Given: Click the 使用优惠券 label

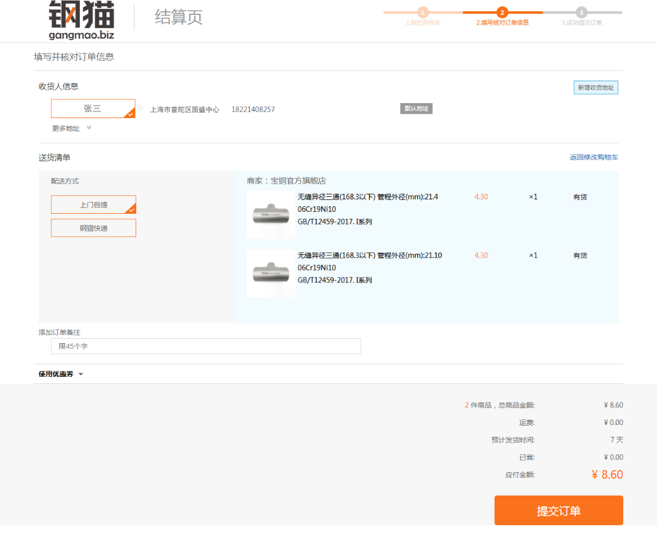Looking at the screenshot, I should [56, 374].
